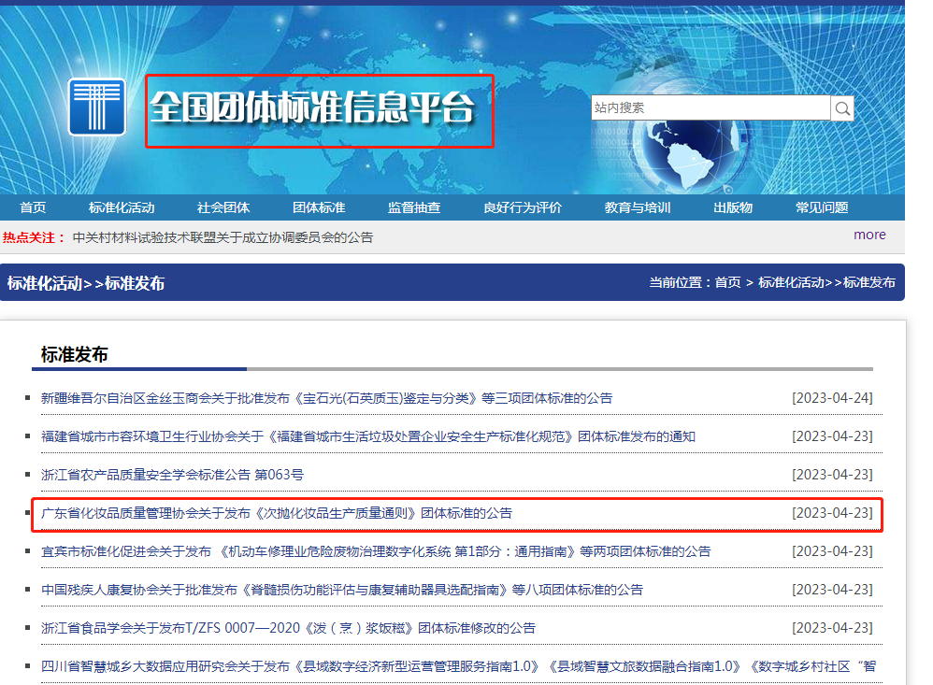Click the blue T platform logo
This screenshot has height=685, width=933.
96,107
